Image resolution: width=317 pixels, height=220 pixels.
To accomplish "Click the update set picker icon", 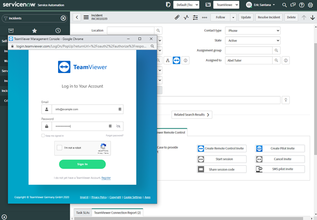I will (168, 5).
